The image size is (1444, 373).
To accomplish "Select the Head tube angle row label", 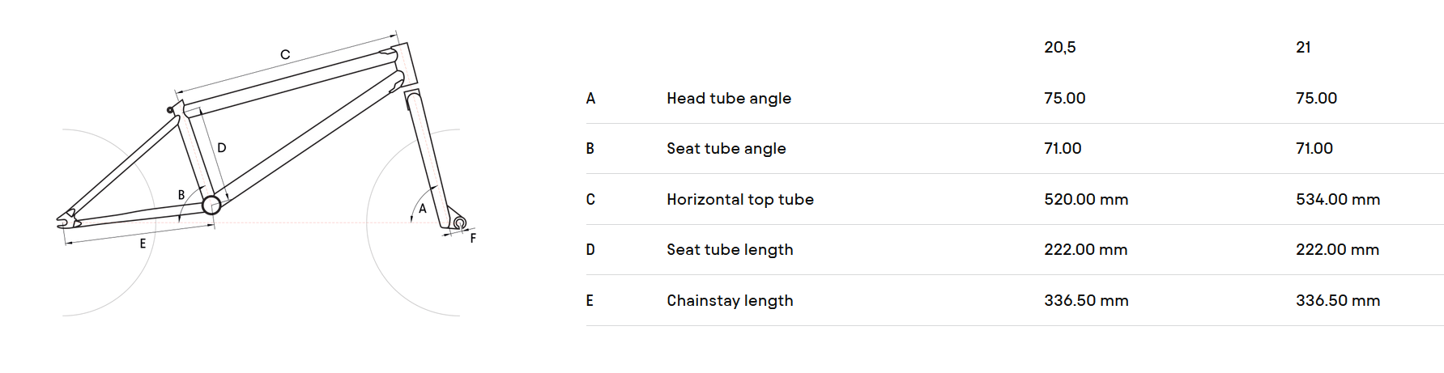I will [x=729, y=99].
